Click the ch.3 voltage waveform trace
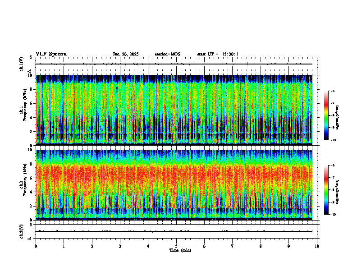The height and width of the screenshot is (276, 357). coord(174,231)
